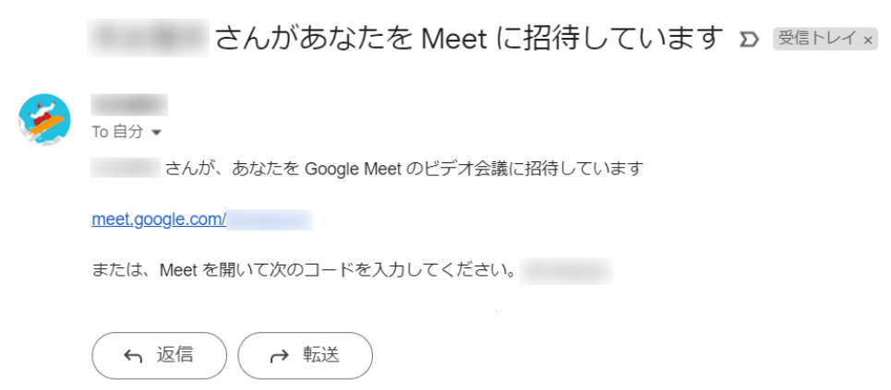Remove the 受信トレイ label with its ×

pyautogui.click(x=867, y=40)
